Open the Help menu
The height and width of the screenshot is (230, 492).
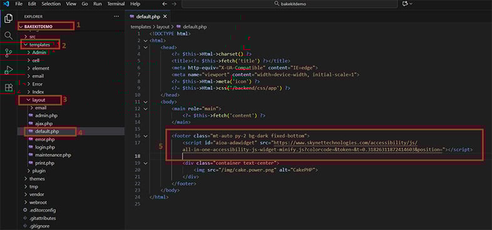coord(135,4)
